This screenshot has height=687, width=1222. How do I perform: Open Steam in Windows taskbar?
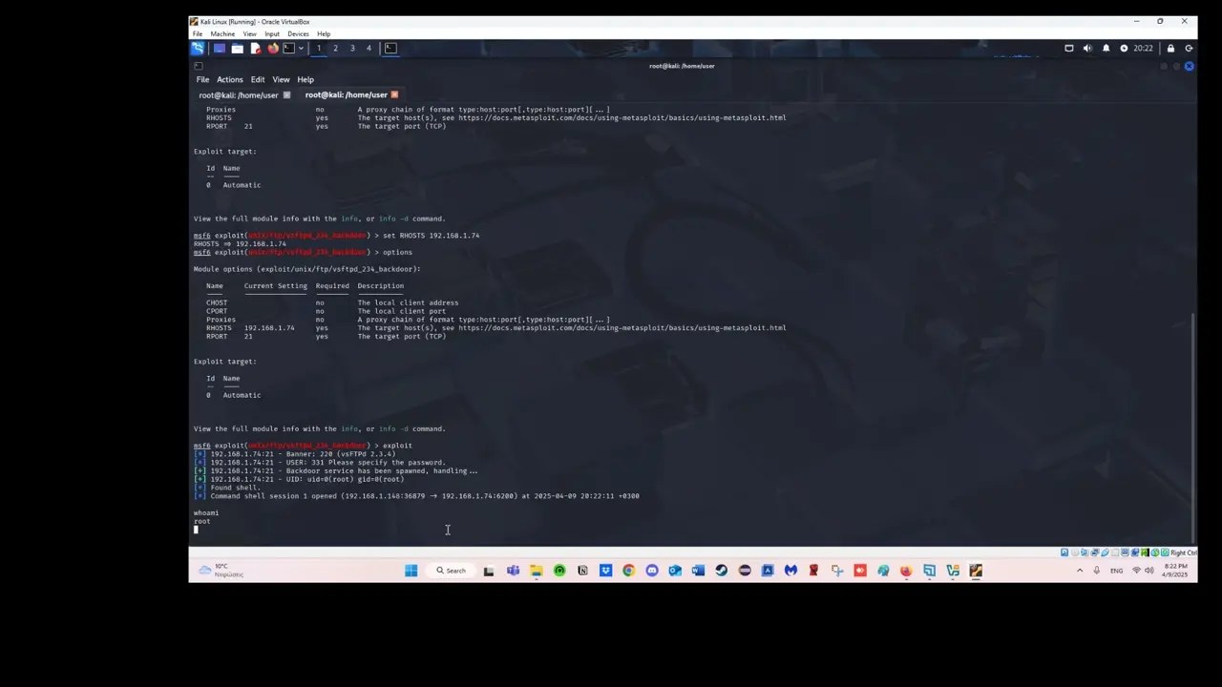pyautogui.click(x=721, y=571)
